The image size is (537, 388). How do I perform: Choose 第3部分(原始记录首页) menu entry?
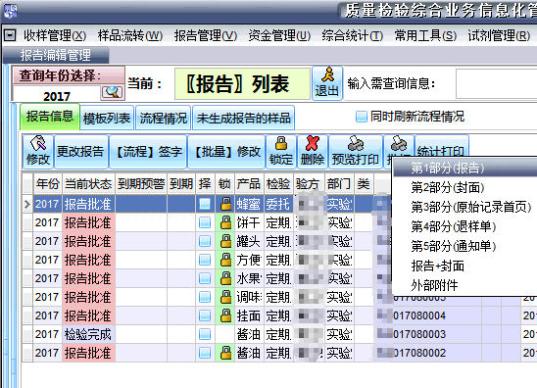tap(465, 207)
